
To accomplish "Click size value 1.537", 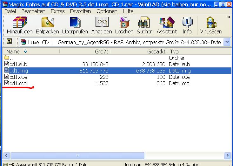I will click(102, 83).
